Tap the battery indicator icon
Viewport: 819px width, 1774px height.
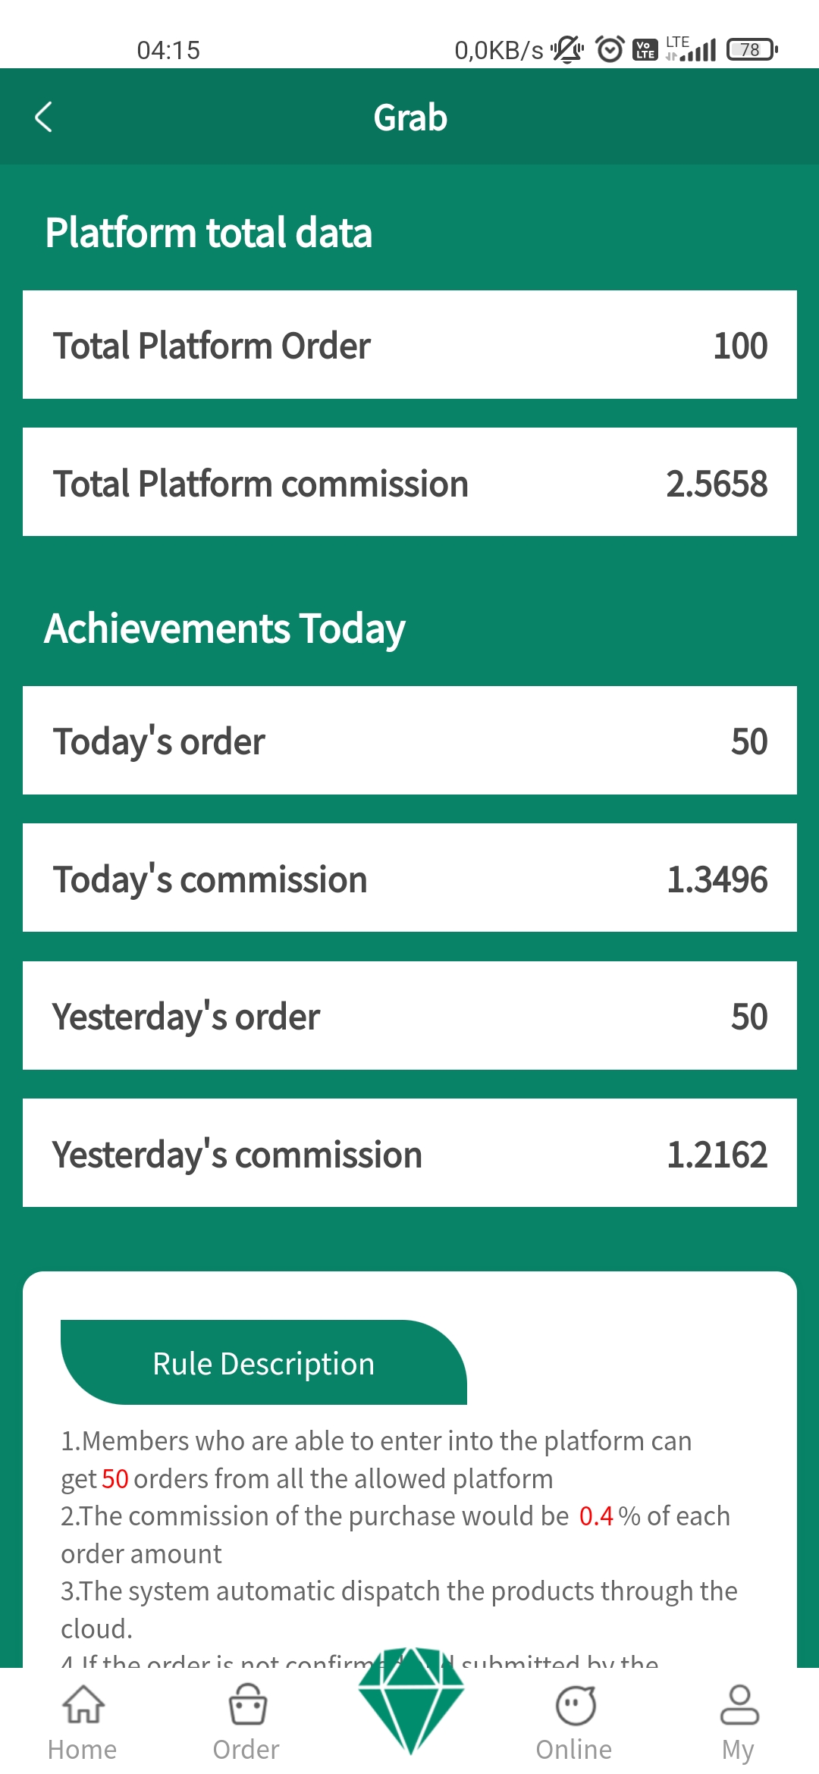tap(752, 49)
